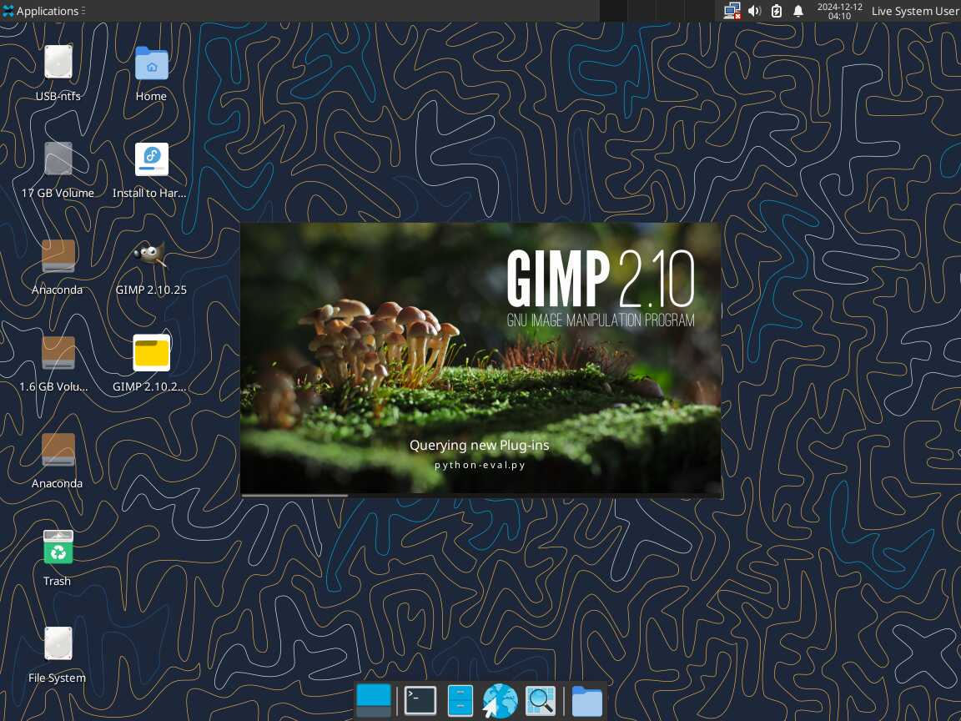The width and height of the screenshot is (961, 721).
Task: Open the Applications menu
Action: (x=43, y=11)
